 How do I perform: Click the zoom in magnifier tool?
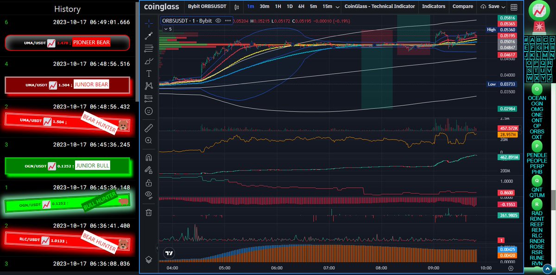(x=149, y=140)
